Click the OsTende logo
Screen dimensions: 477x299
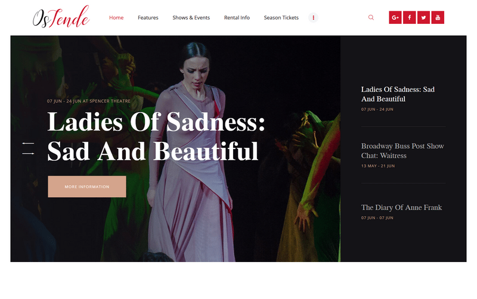pyautogui.click(x=61, y=17)
